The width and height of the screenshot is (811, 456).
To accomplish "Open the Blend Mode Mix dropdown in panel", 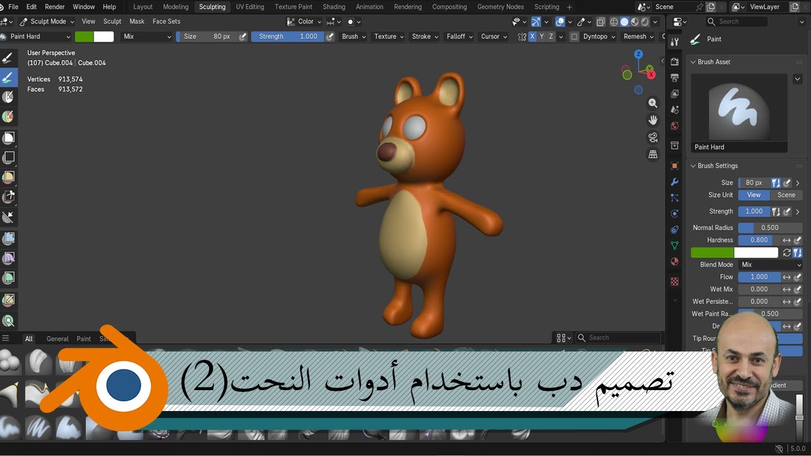I will 770,265.
